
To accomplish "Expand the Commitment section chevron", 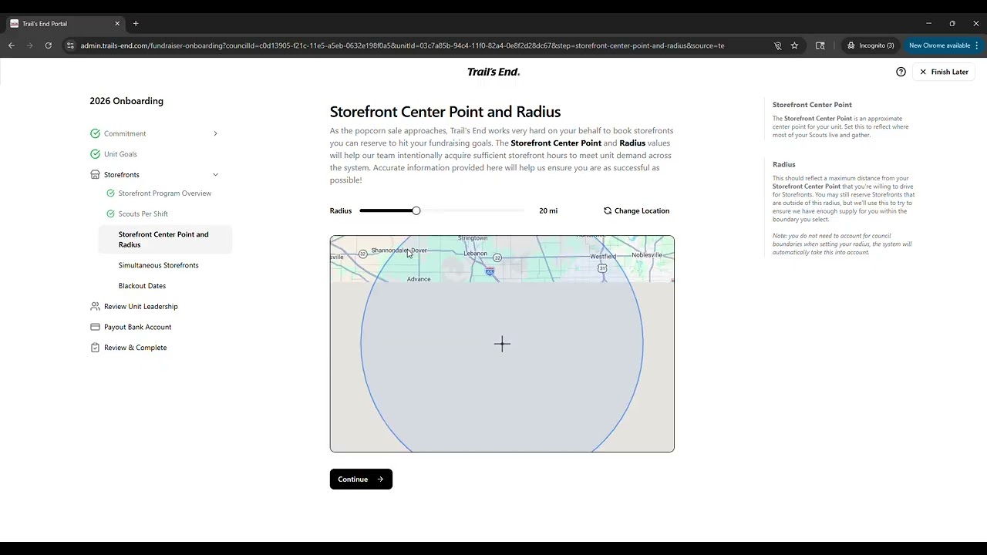I will point(215,133).
